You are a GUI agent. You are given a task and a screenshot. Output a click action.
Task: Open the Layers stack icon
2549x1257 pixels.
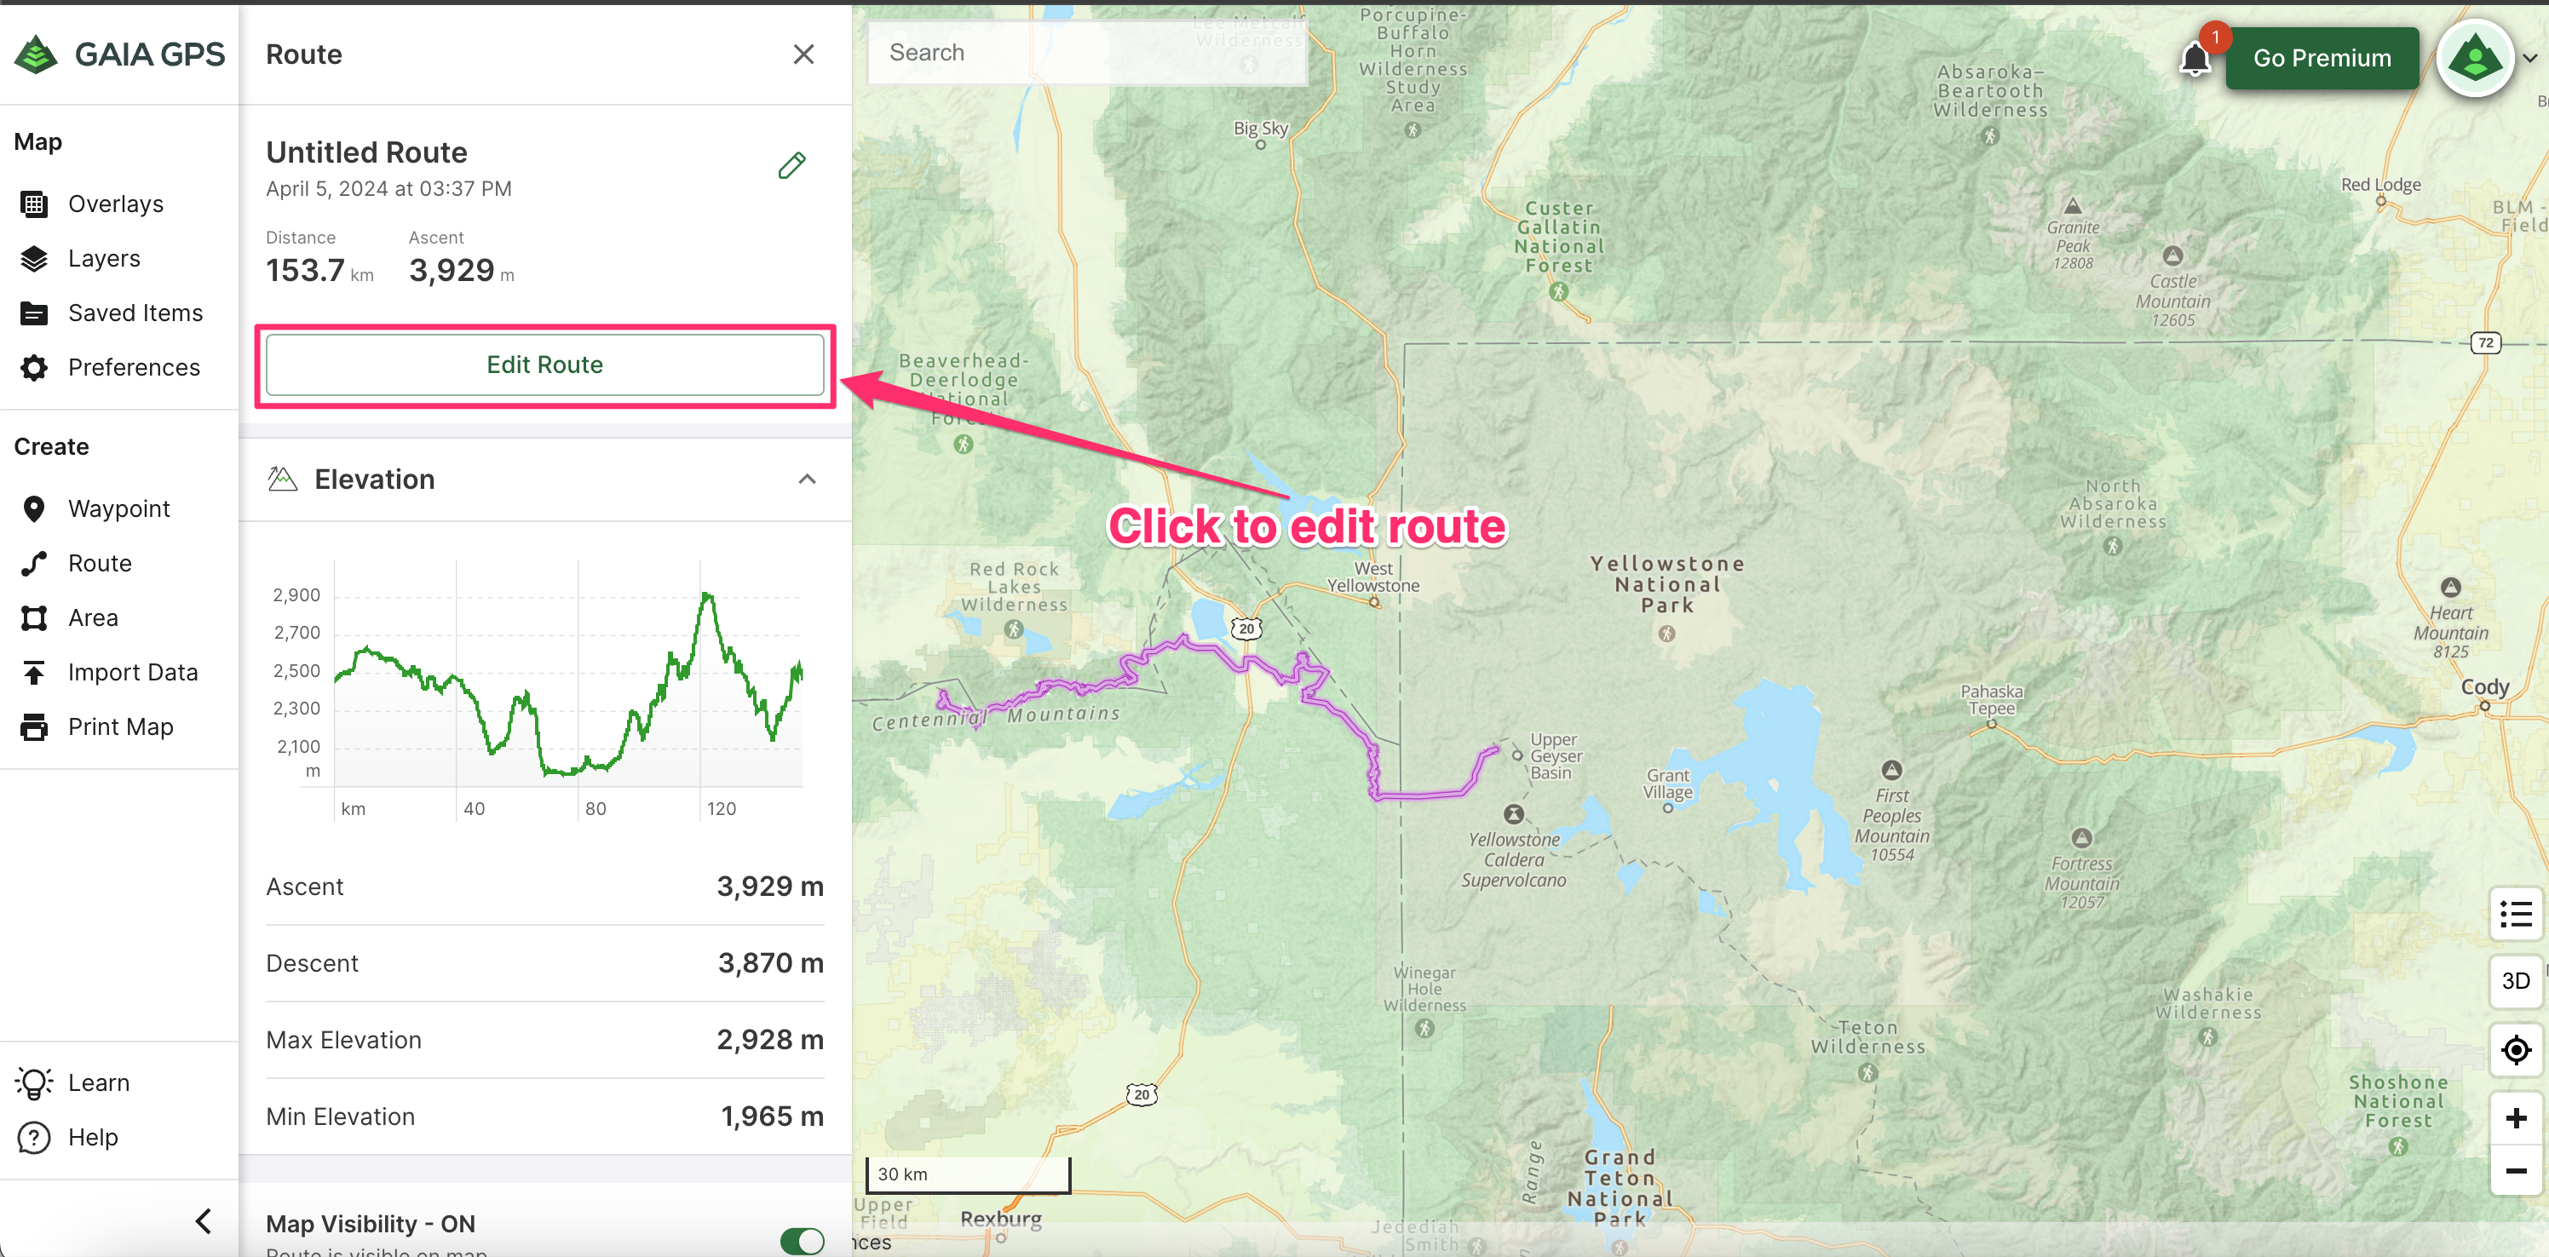[x=33, y=258]
